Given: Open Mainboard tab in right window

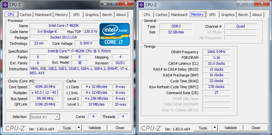Looking at the screenshot, I should (x=179, y=15).
